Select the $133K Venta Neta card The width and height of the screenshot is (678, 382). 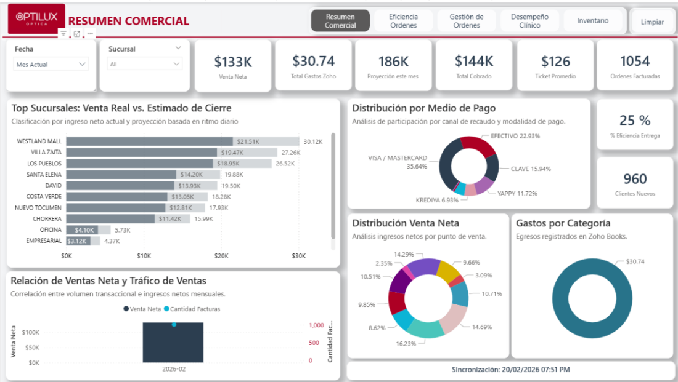coord(233,66)
